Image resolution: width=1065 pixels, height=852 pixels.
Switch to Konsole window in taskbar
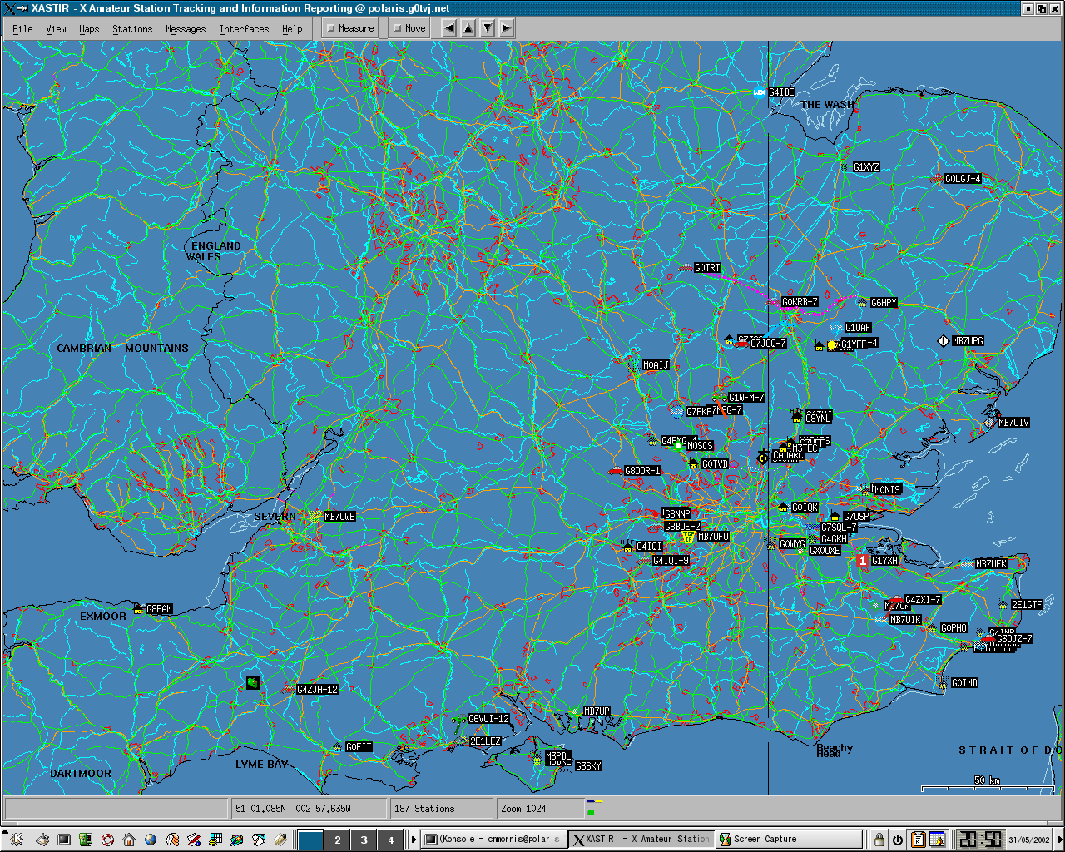[494, 840]
